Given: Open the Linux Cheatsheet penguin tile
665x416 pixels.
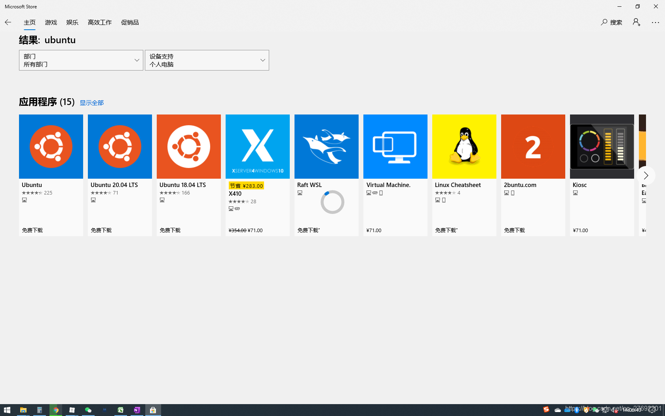Looking at the screenshot, I should click(x=464, y=147).
